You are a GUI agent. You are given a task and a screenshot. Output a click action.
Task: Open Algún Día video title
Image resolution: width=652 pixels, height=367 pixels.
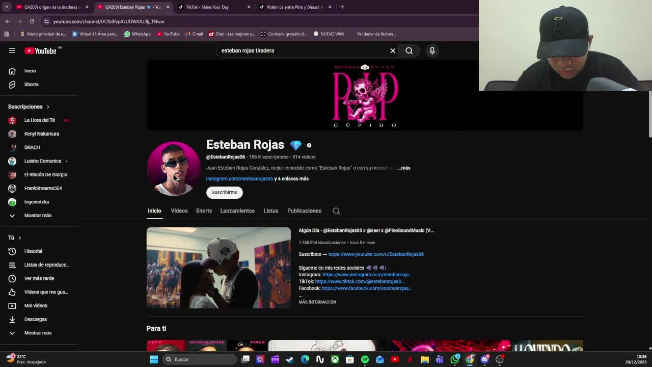pos(366,230)
